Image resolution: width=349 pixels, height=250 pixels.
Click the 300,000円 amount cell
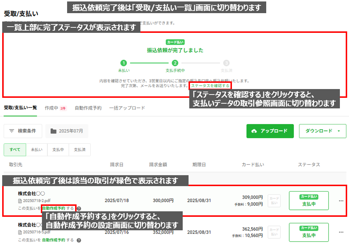pos(163,200)
